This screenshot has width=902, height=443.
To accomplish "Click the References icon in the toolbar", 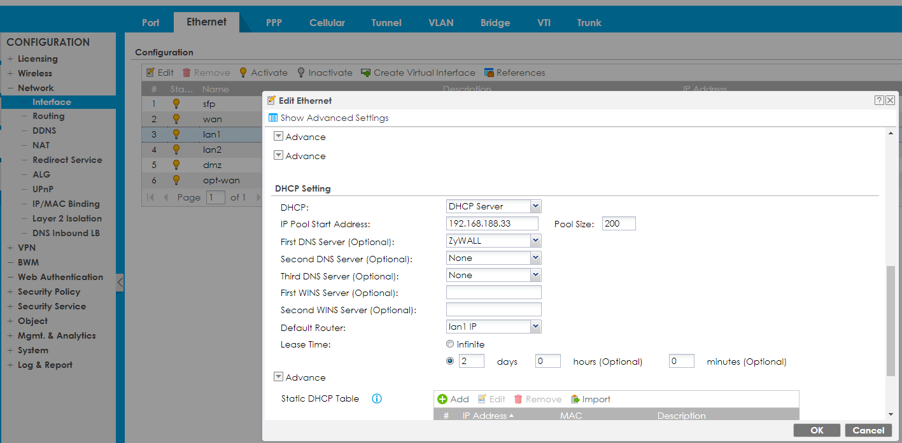I will click(x=488, y=72).
